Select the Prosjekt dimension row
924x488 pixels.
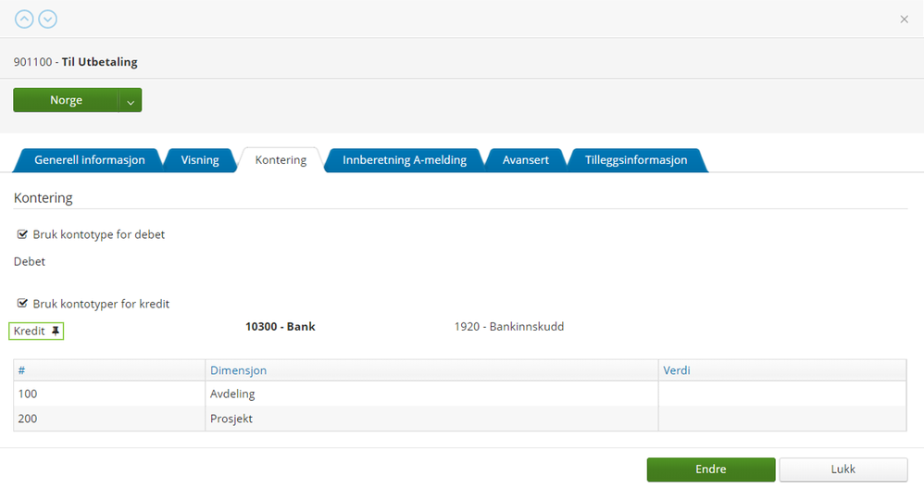459,419
